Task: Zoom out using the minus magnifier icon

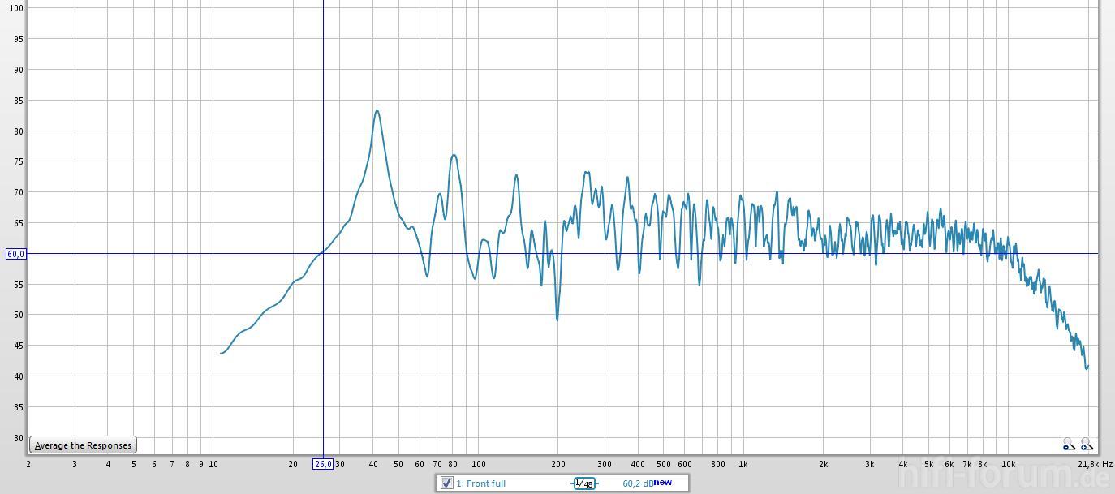Action: [1069, 445]
